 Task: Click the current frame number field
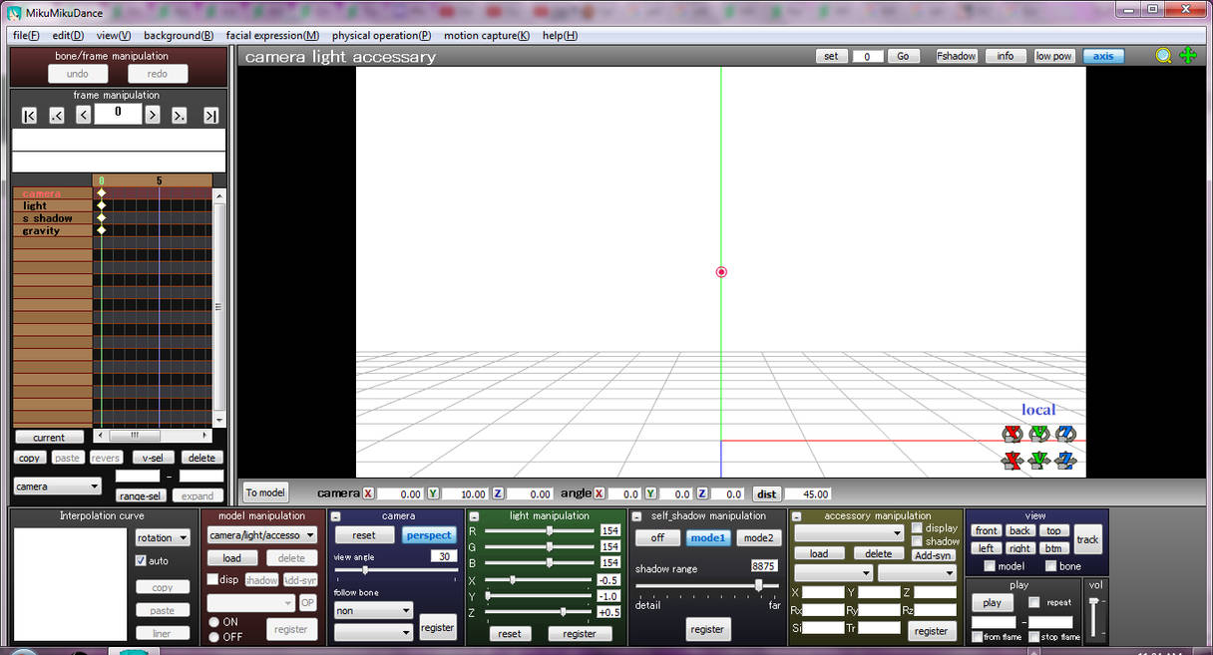pyautogui.click(x=118, y=114)
